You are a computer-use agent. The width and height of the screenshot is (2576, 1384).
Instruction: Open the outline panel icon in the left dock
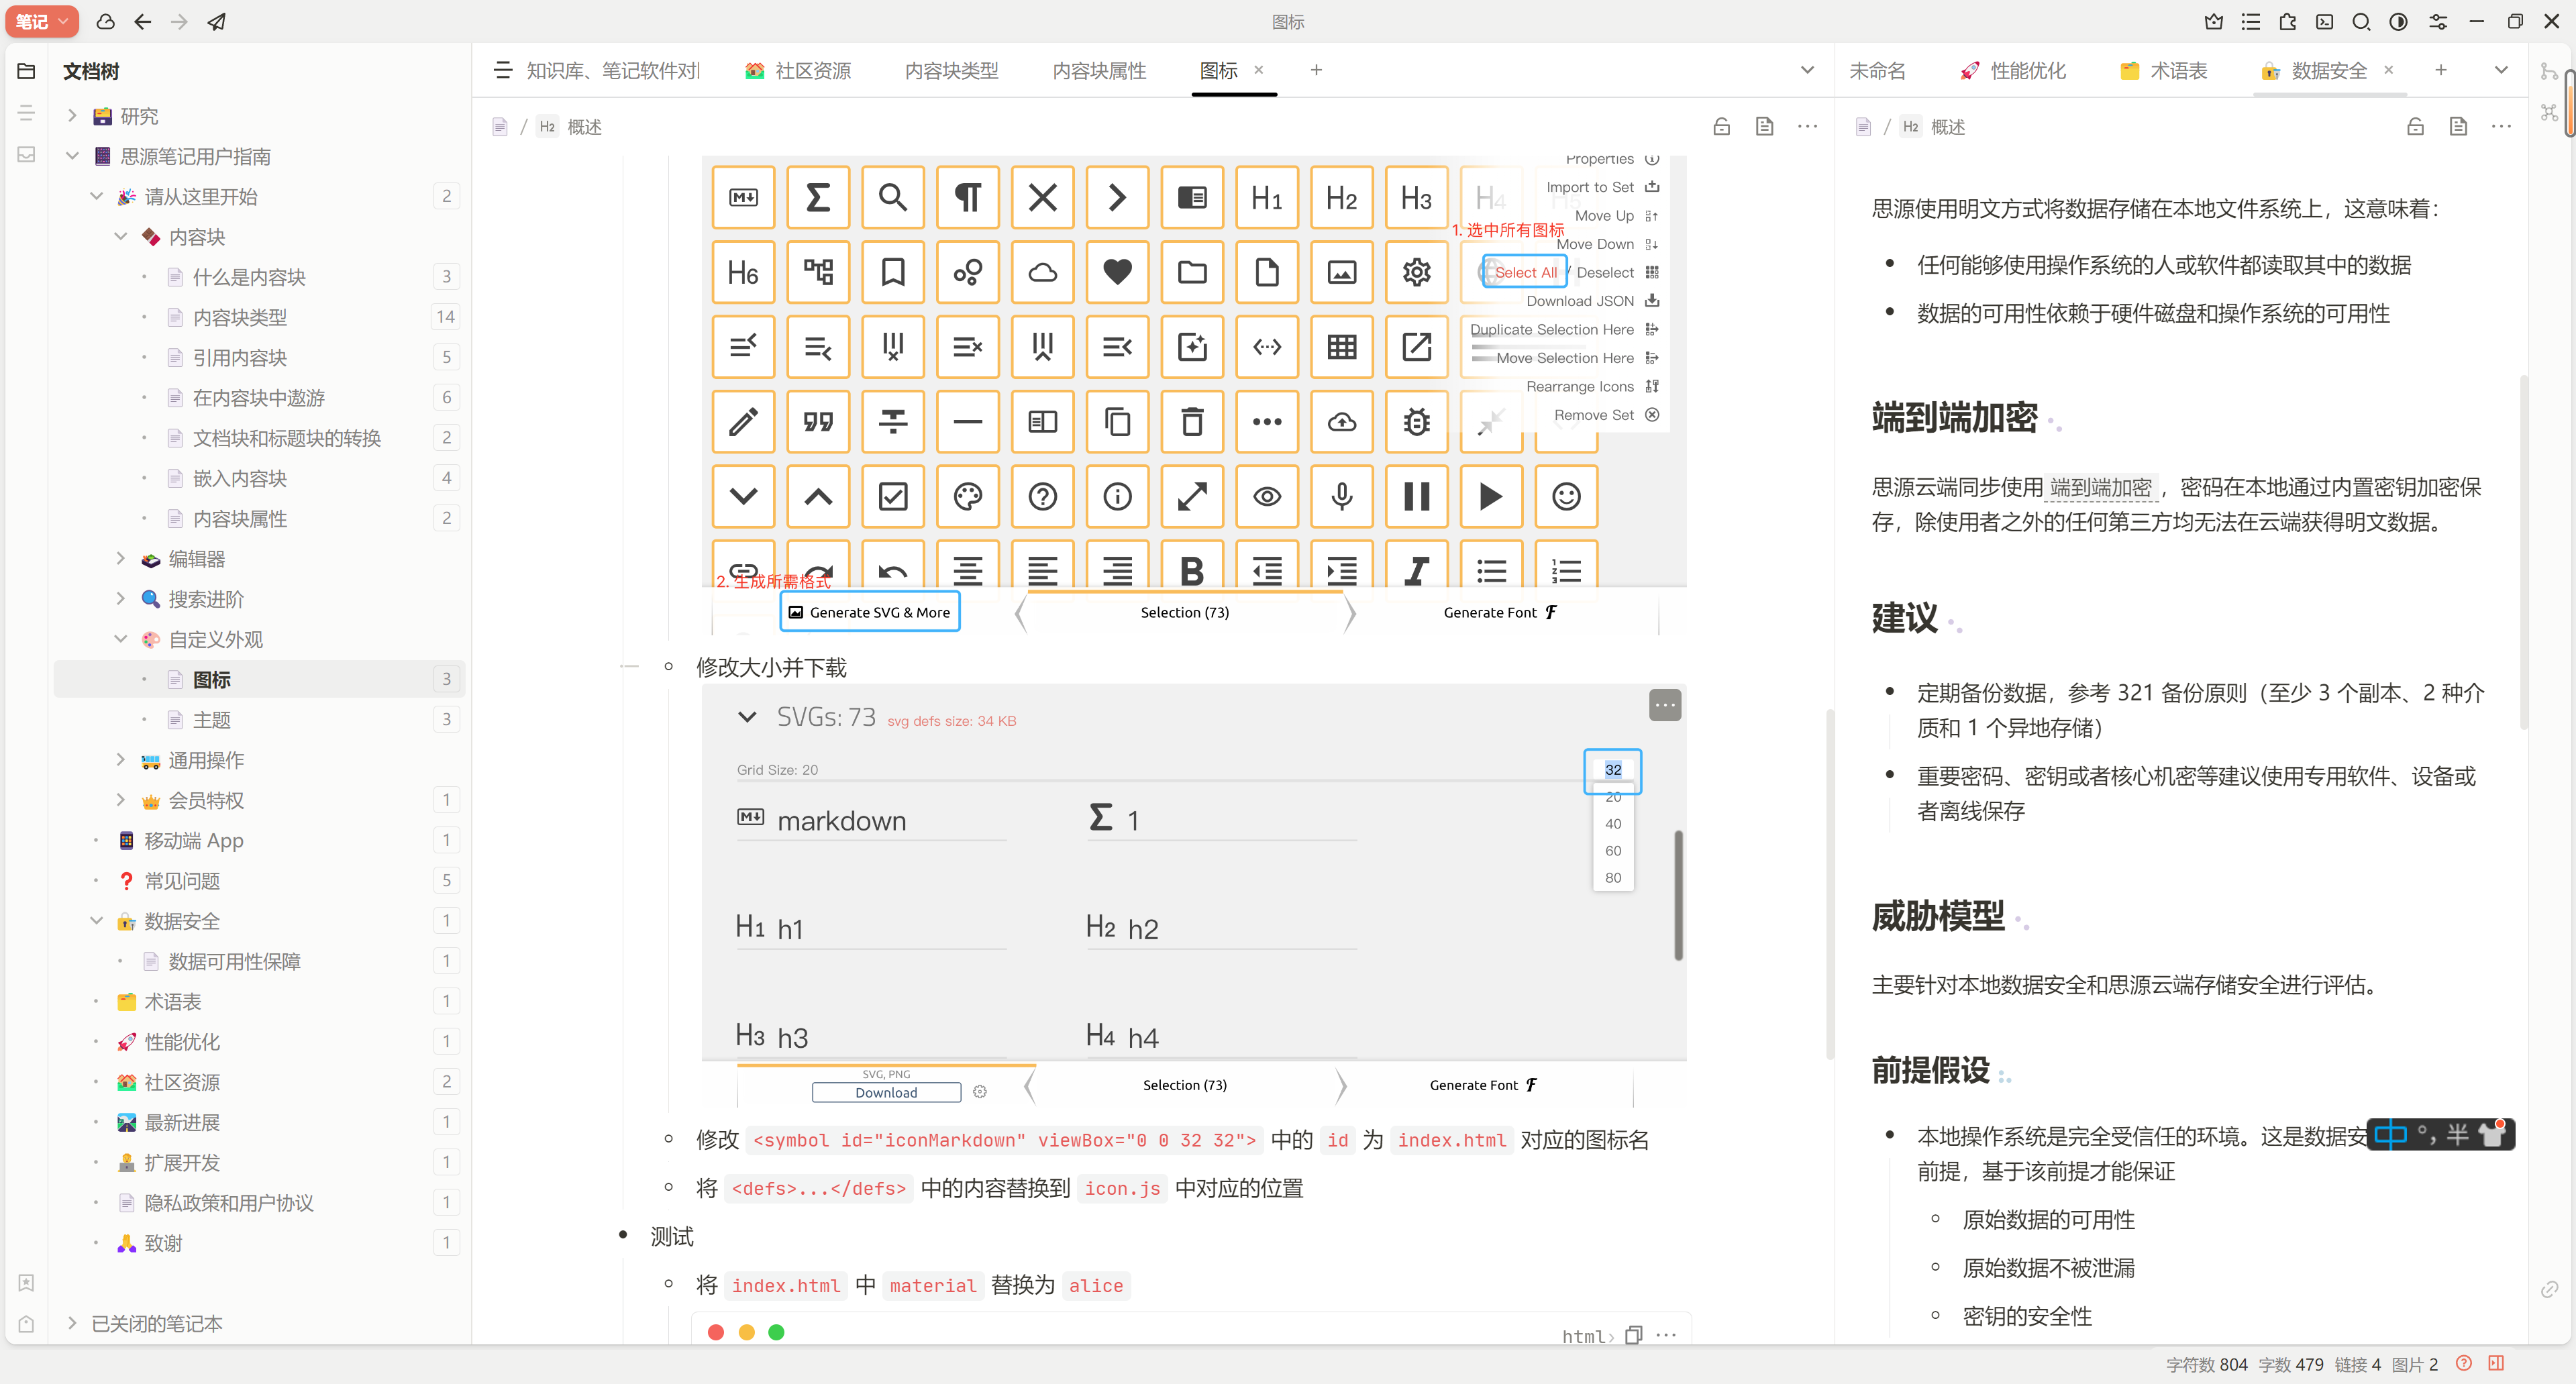click(x=26, y=112)
